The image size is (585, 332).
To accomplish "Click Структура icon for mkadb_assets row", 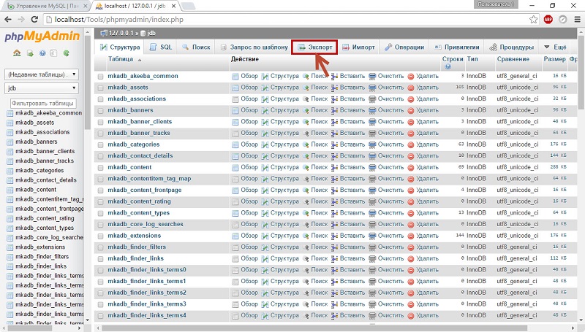I will pyautogui.click(x=265, y=88).
